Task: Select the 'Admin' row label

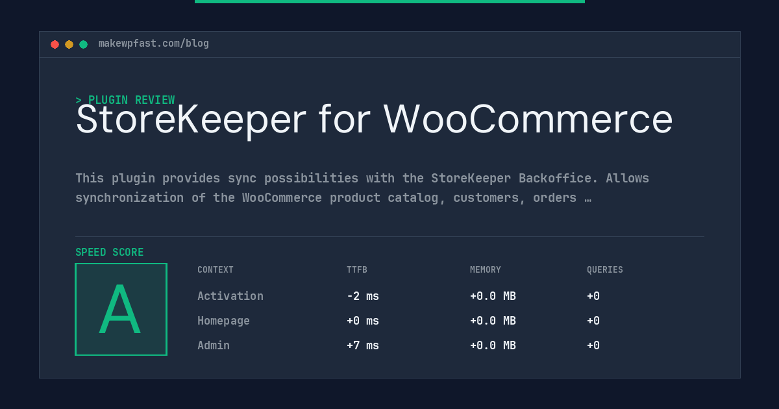Action: (x=214, y=345)
